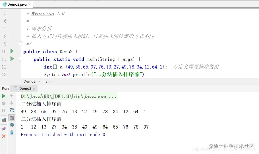The image size is (259, 154).
Task: Click the Demo2 breadcrumb
Action: (30, 82)
